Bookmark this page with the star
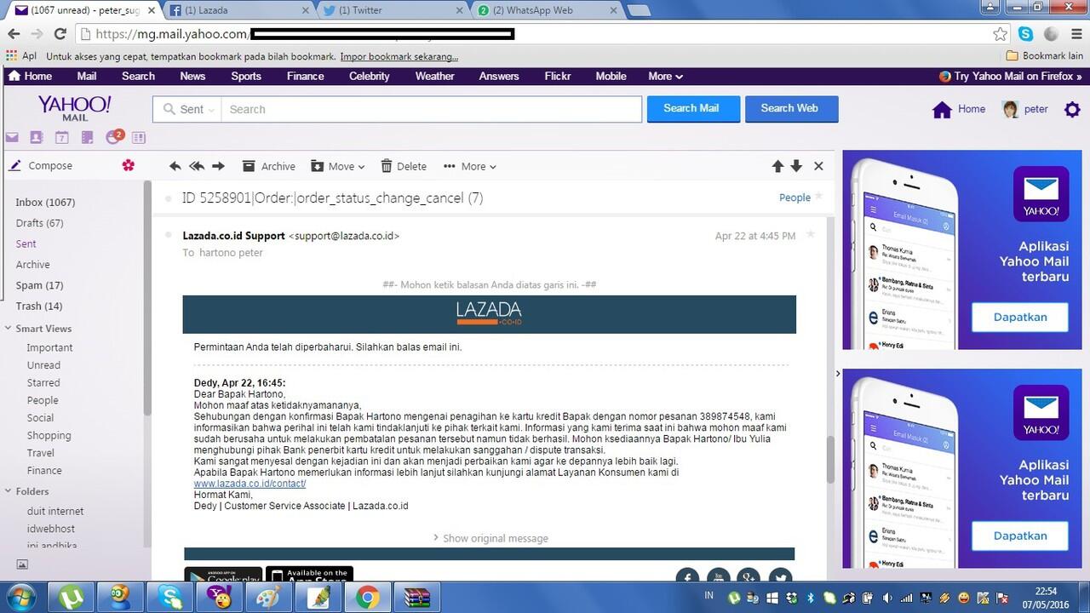 [1001, 34]
